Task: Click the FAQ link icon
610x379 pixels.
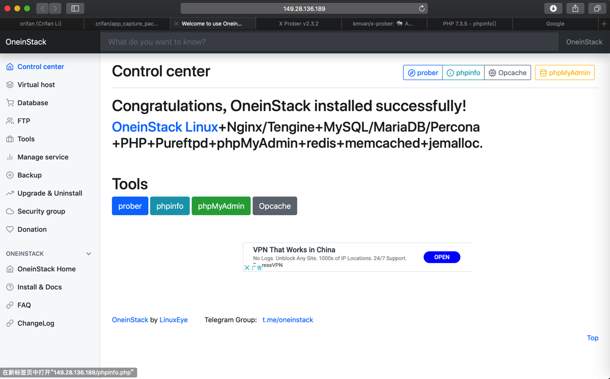Action: pyautogui.click(x=10, y=305)
